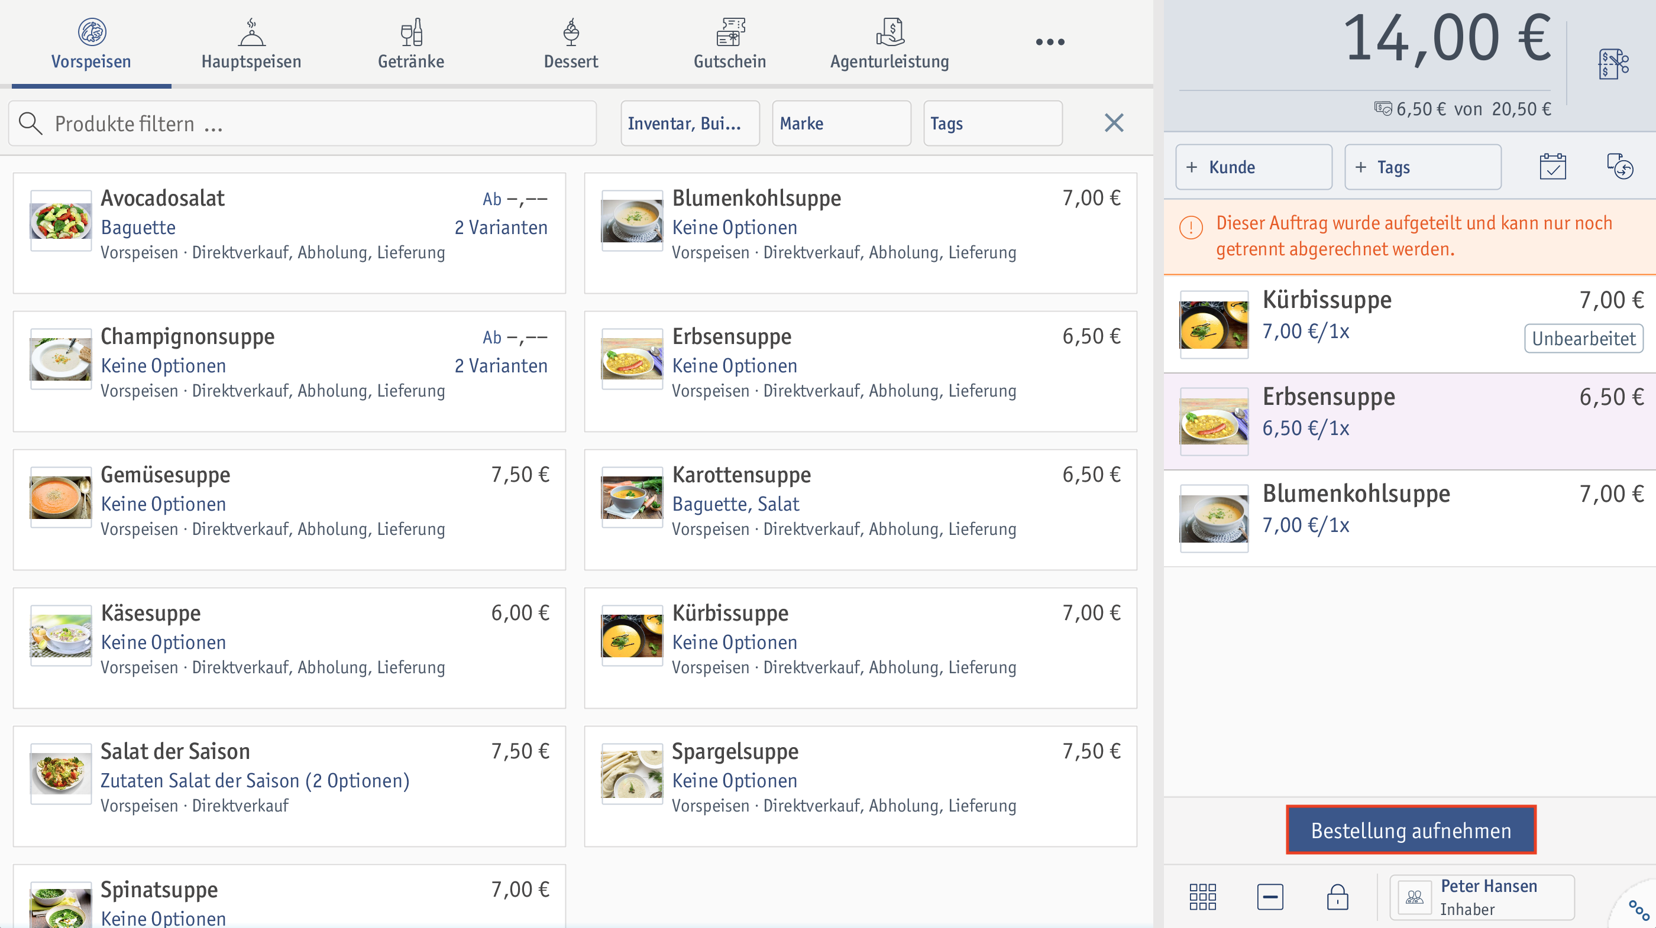The image size is (1656, 928).
Task: Open Baguette, Salat options of Karottensuppe
Action: 735,504
